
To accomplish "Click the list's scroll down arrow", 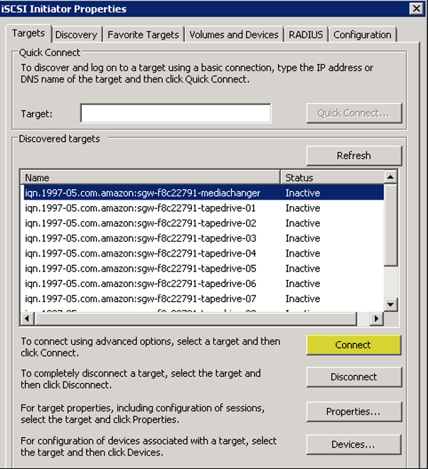I will coord(390,305).
